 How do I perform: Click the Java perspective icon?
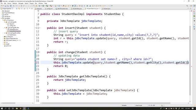pyautogui.click(x=194, y=6)
